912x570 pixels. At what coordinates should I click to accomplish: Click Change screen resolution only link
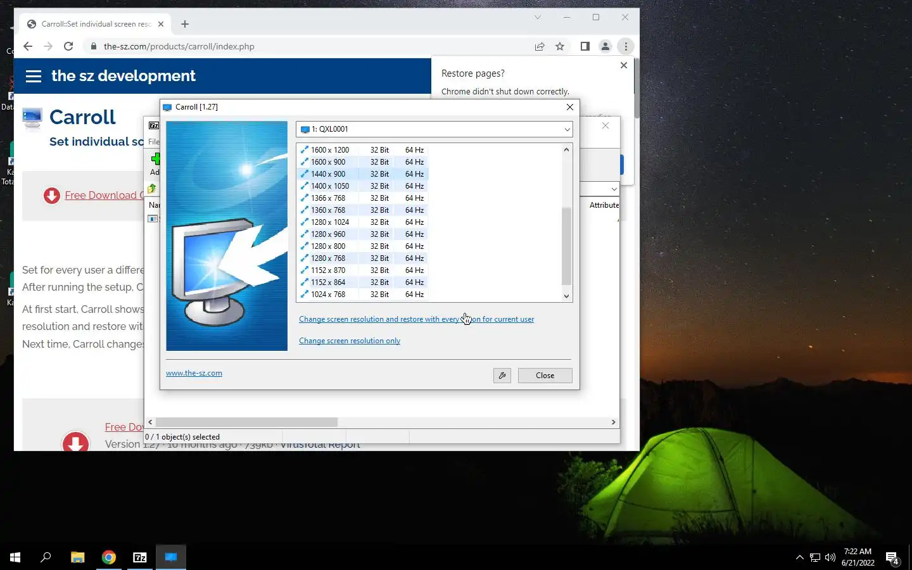(x=350, y=341)
